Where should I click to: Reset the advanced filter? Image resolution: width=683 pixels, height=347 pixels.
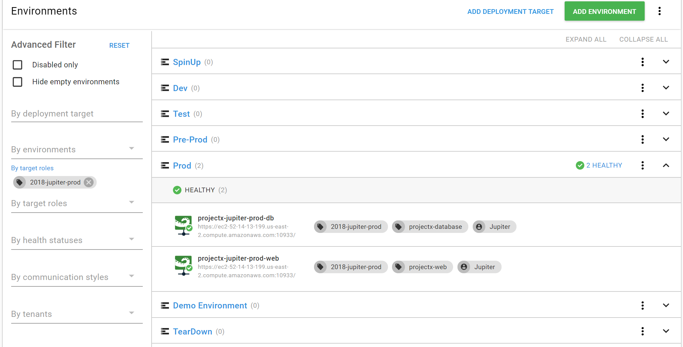[x=119, y=45]
